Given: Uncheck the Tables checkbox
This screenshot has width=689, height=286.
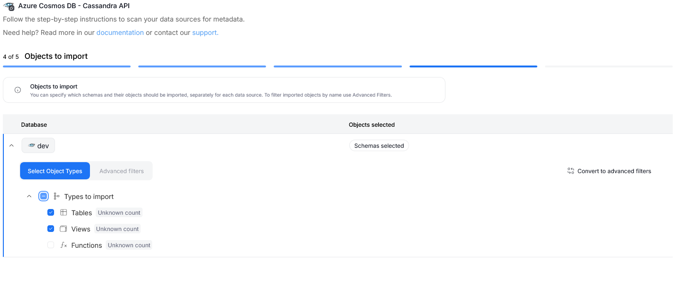Looking at the screenshot, I should point(51,212).
